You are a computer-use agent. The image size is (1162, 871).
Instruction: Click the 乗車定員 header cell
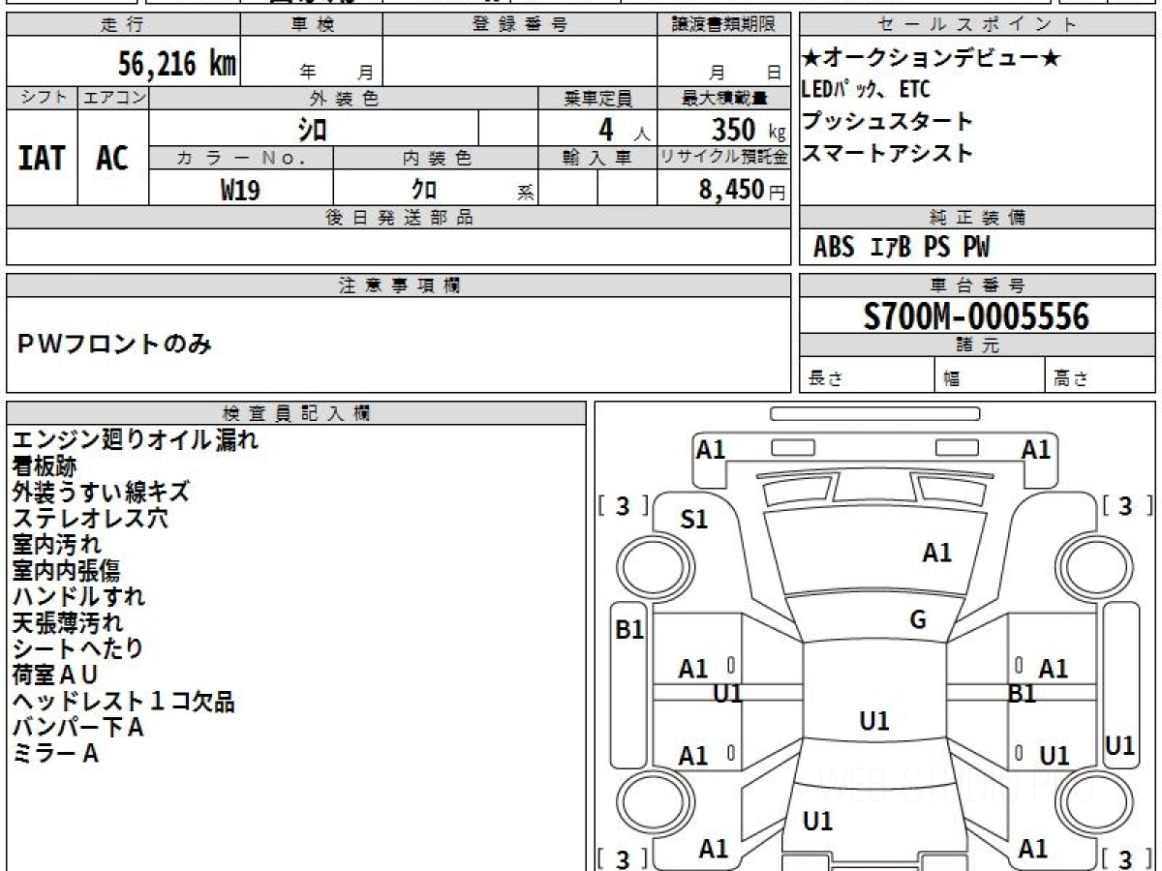[x=597, y=98]
